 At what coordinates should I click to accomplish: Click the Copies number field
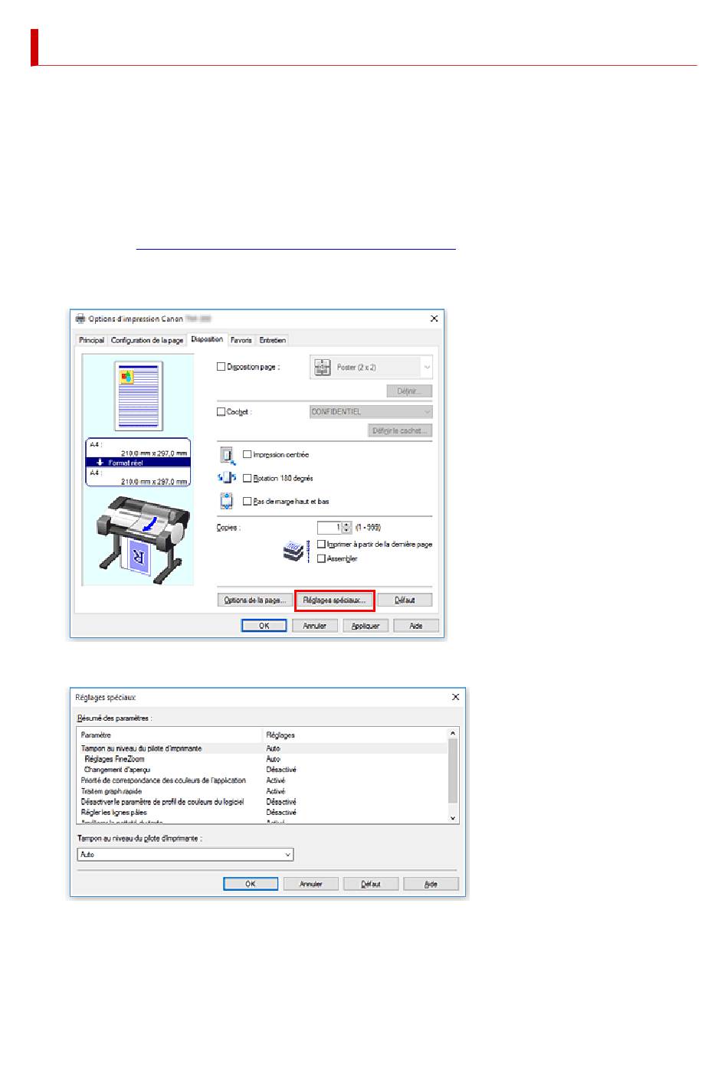coord(330,528)
